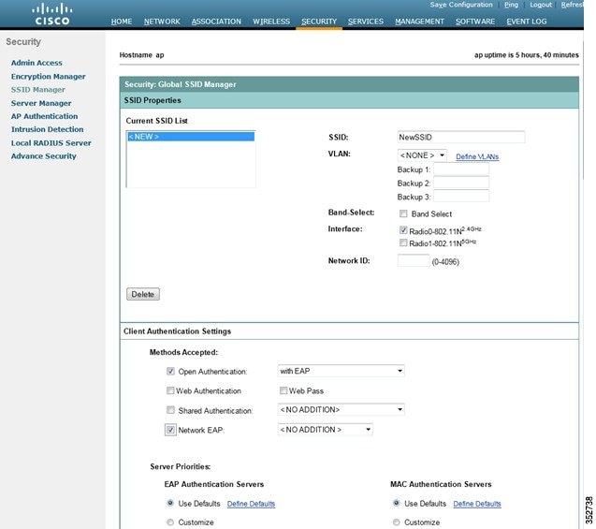Click the Backup 3 field
This screenshot has height=529, width=596.
pos(461,197)
